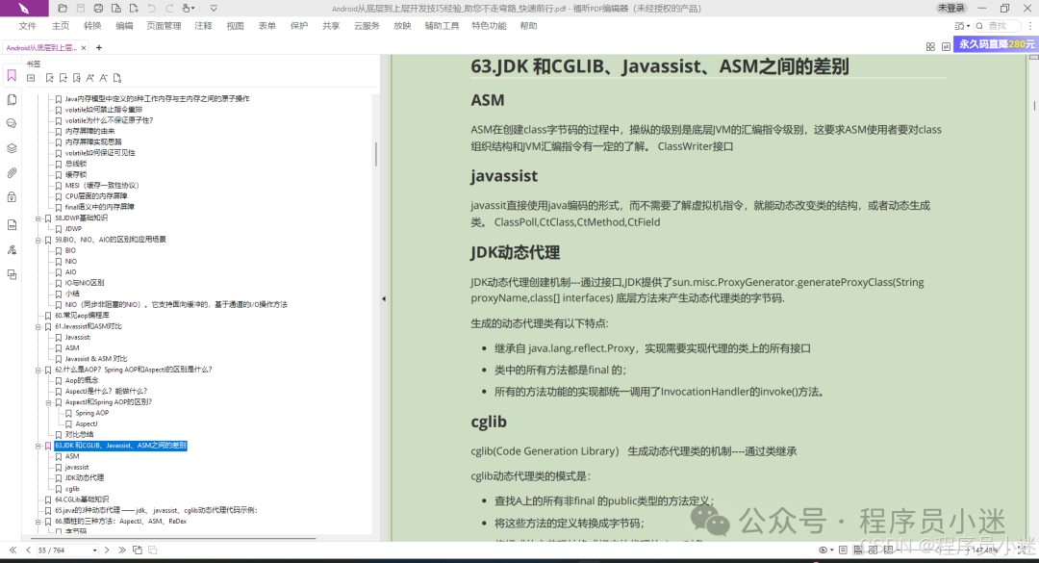Click the plus button to add new tab
The height and width of the screenshot is (563, 1039).
click(x=99, y=48)
